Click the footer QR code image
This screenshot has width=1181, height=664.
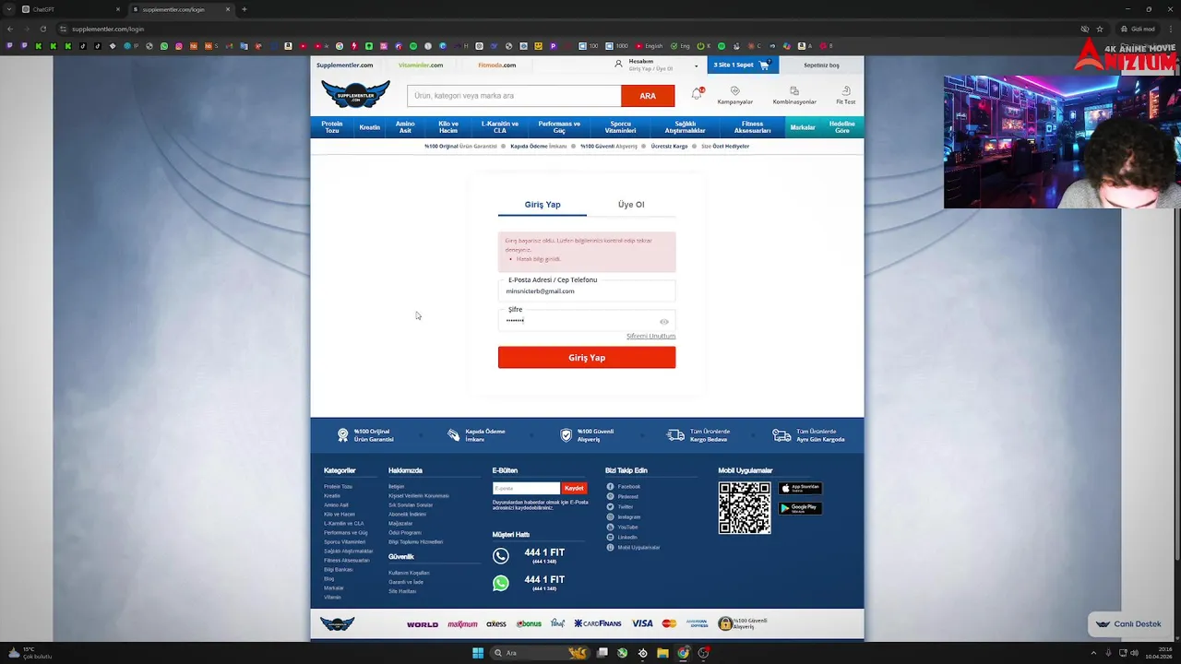point(745,508)
